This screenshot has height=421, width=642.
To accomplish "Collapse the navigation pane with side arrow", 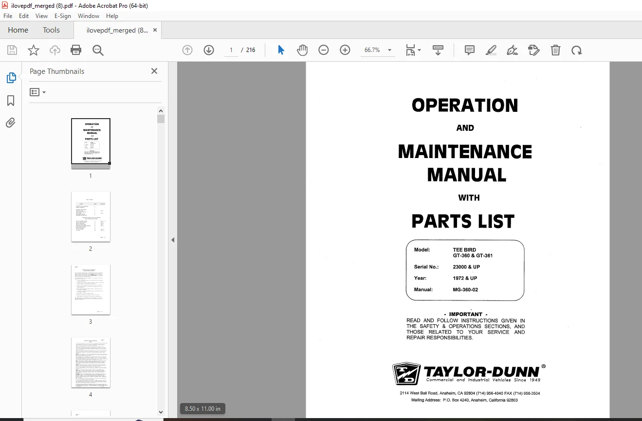I will click(173, 240).
